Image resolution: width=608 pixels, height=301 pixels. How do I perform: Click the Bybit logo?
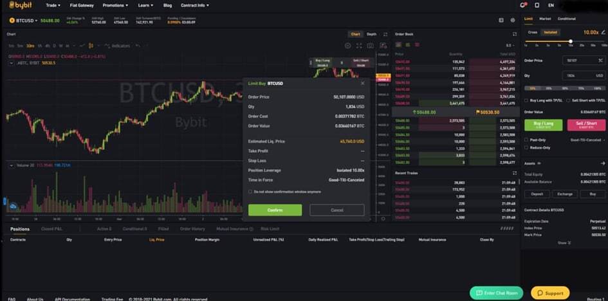point(21,5)
